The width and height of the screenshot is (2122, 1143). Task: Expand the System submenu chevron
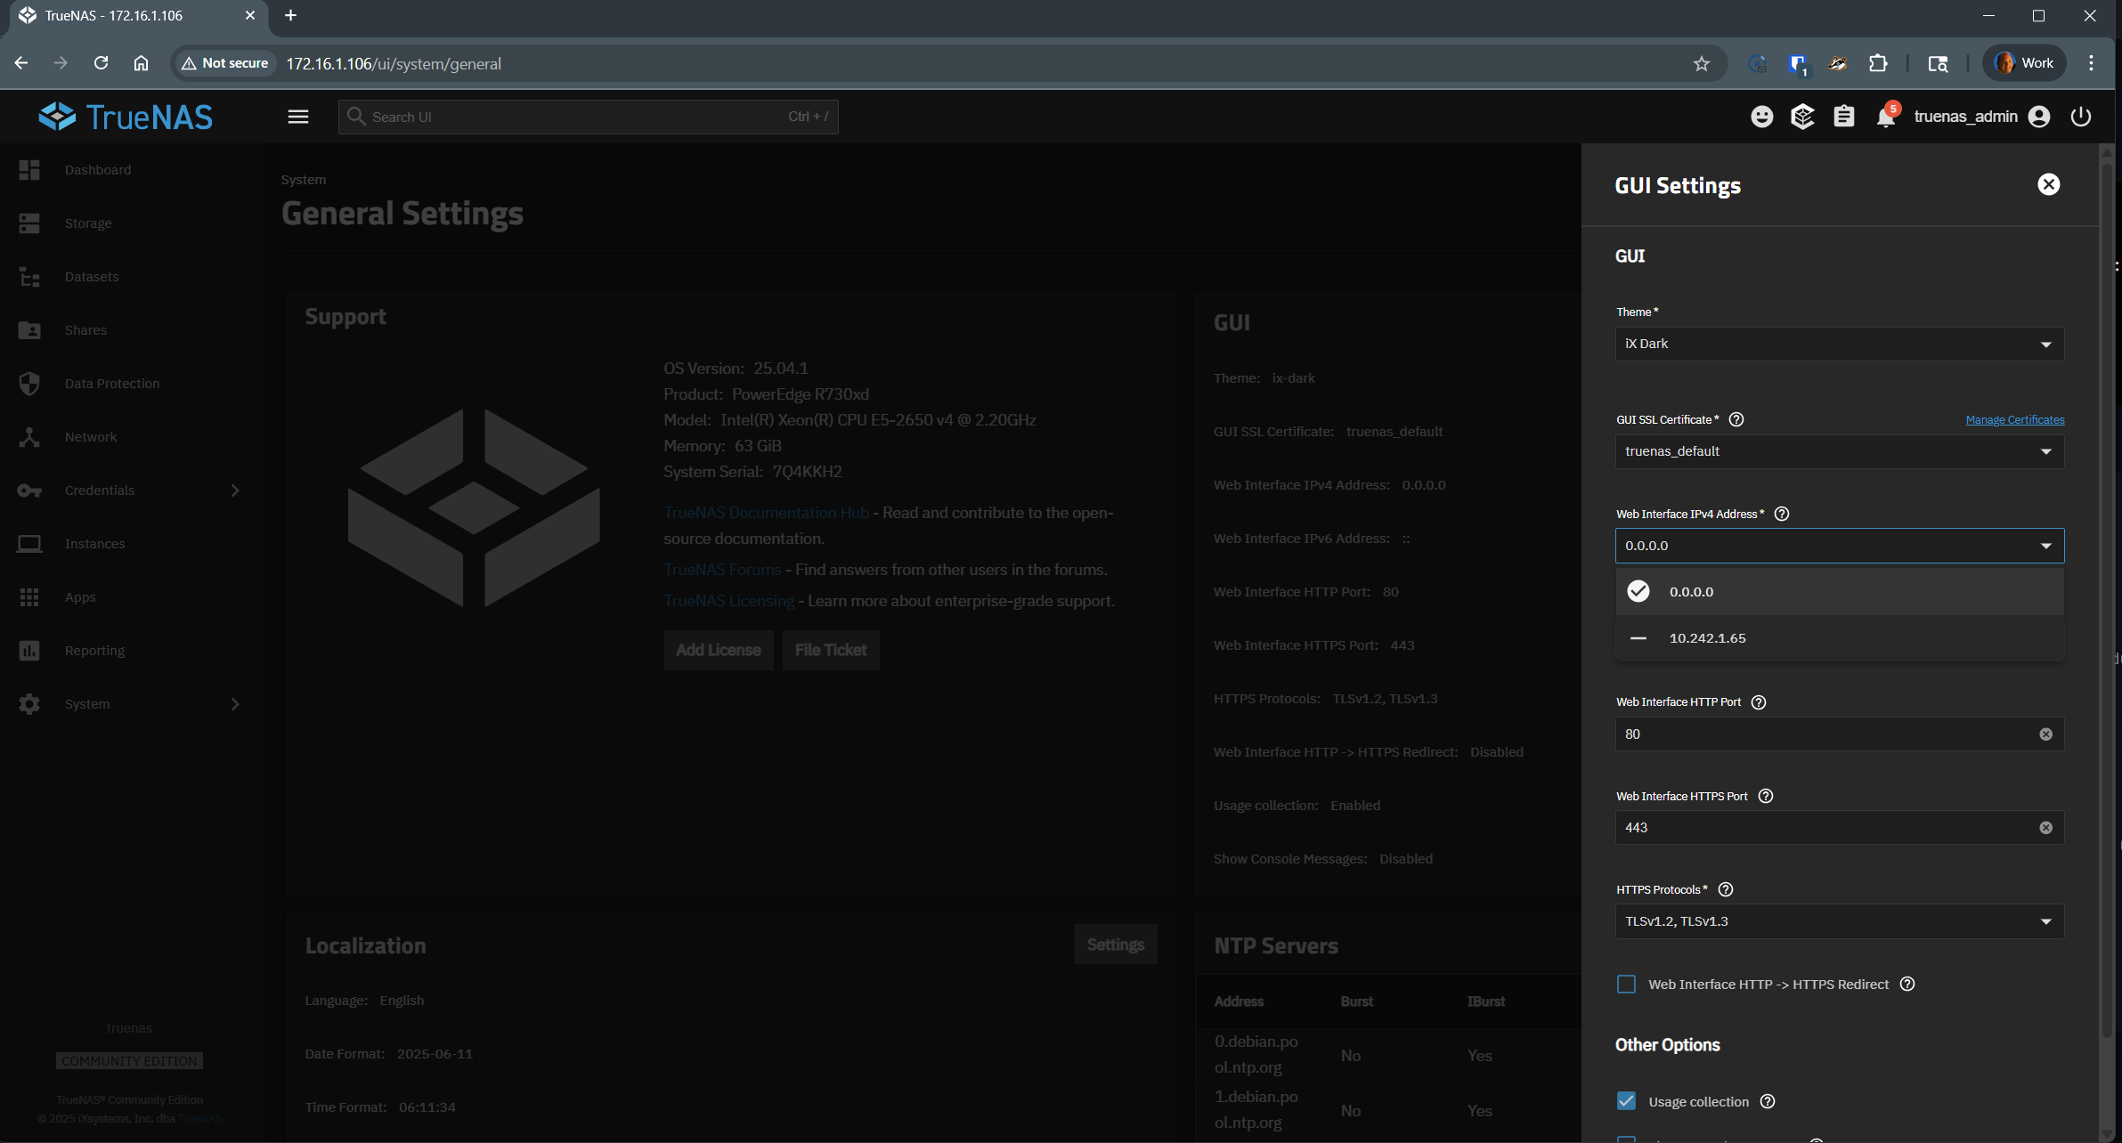click(x=235, y=704)
